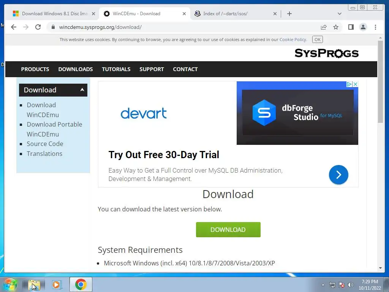This screenshot has height=292, width=389.
Task: Share this page using the share icon
Action: [324, 27]
